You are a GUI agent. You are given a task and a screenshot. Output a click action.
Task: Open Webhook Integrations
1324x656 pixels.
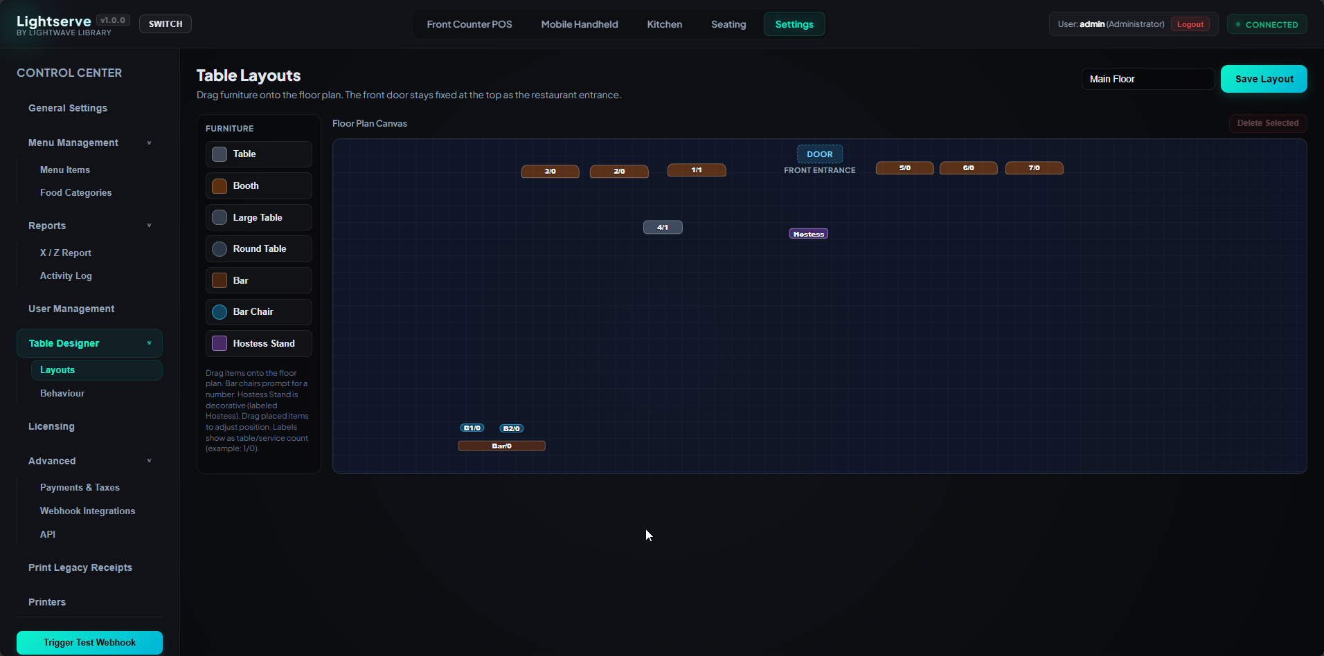87,511
